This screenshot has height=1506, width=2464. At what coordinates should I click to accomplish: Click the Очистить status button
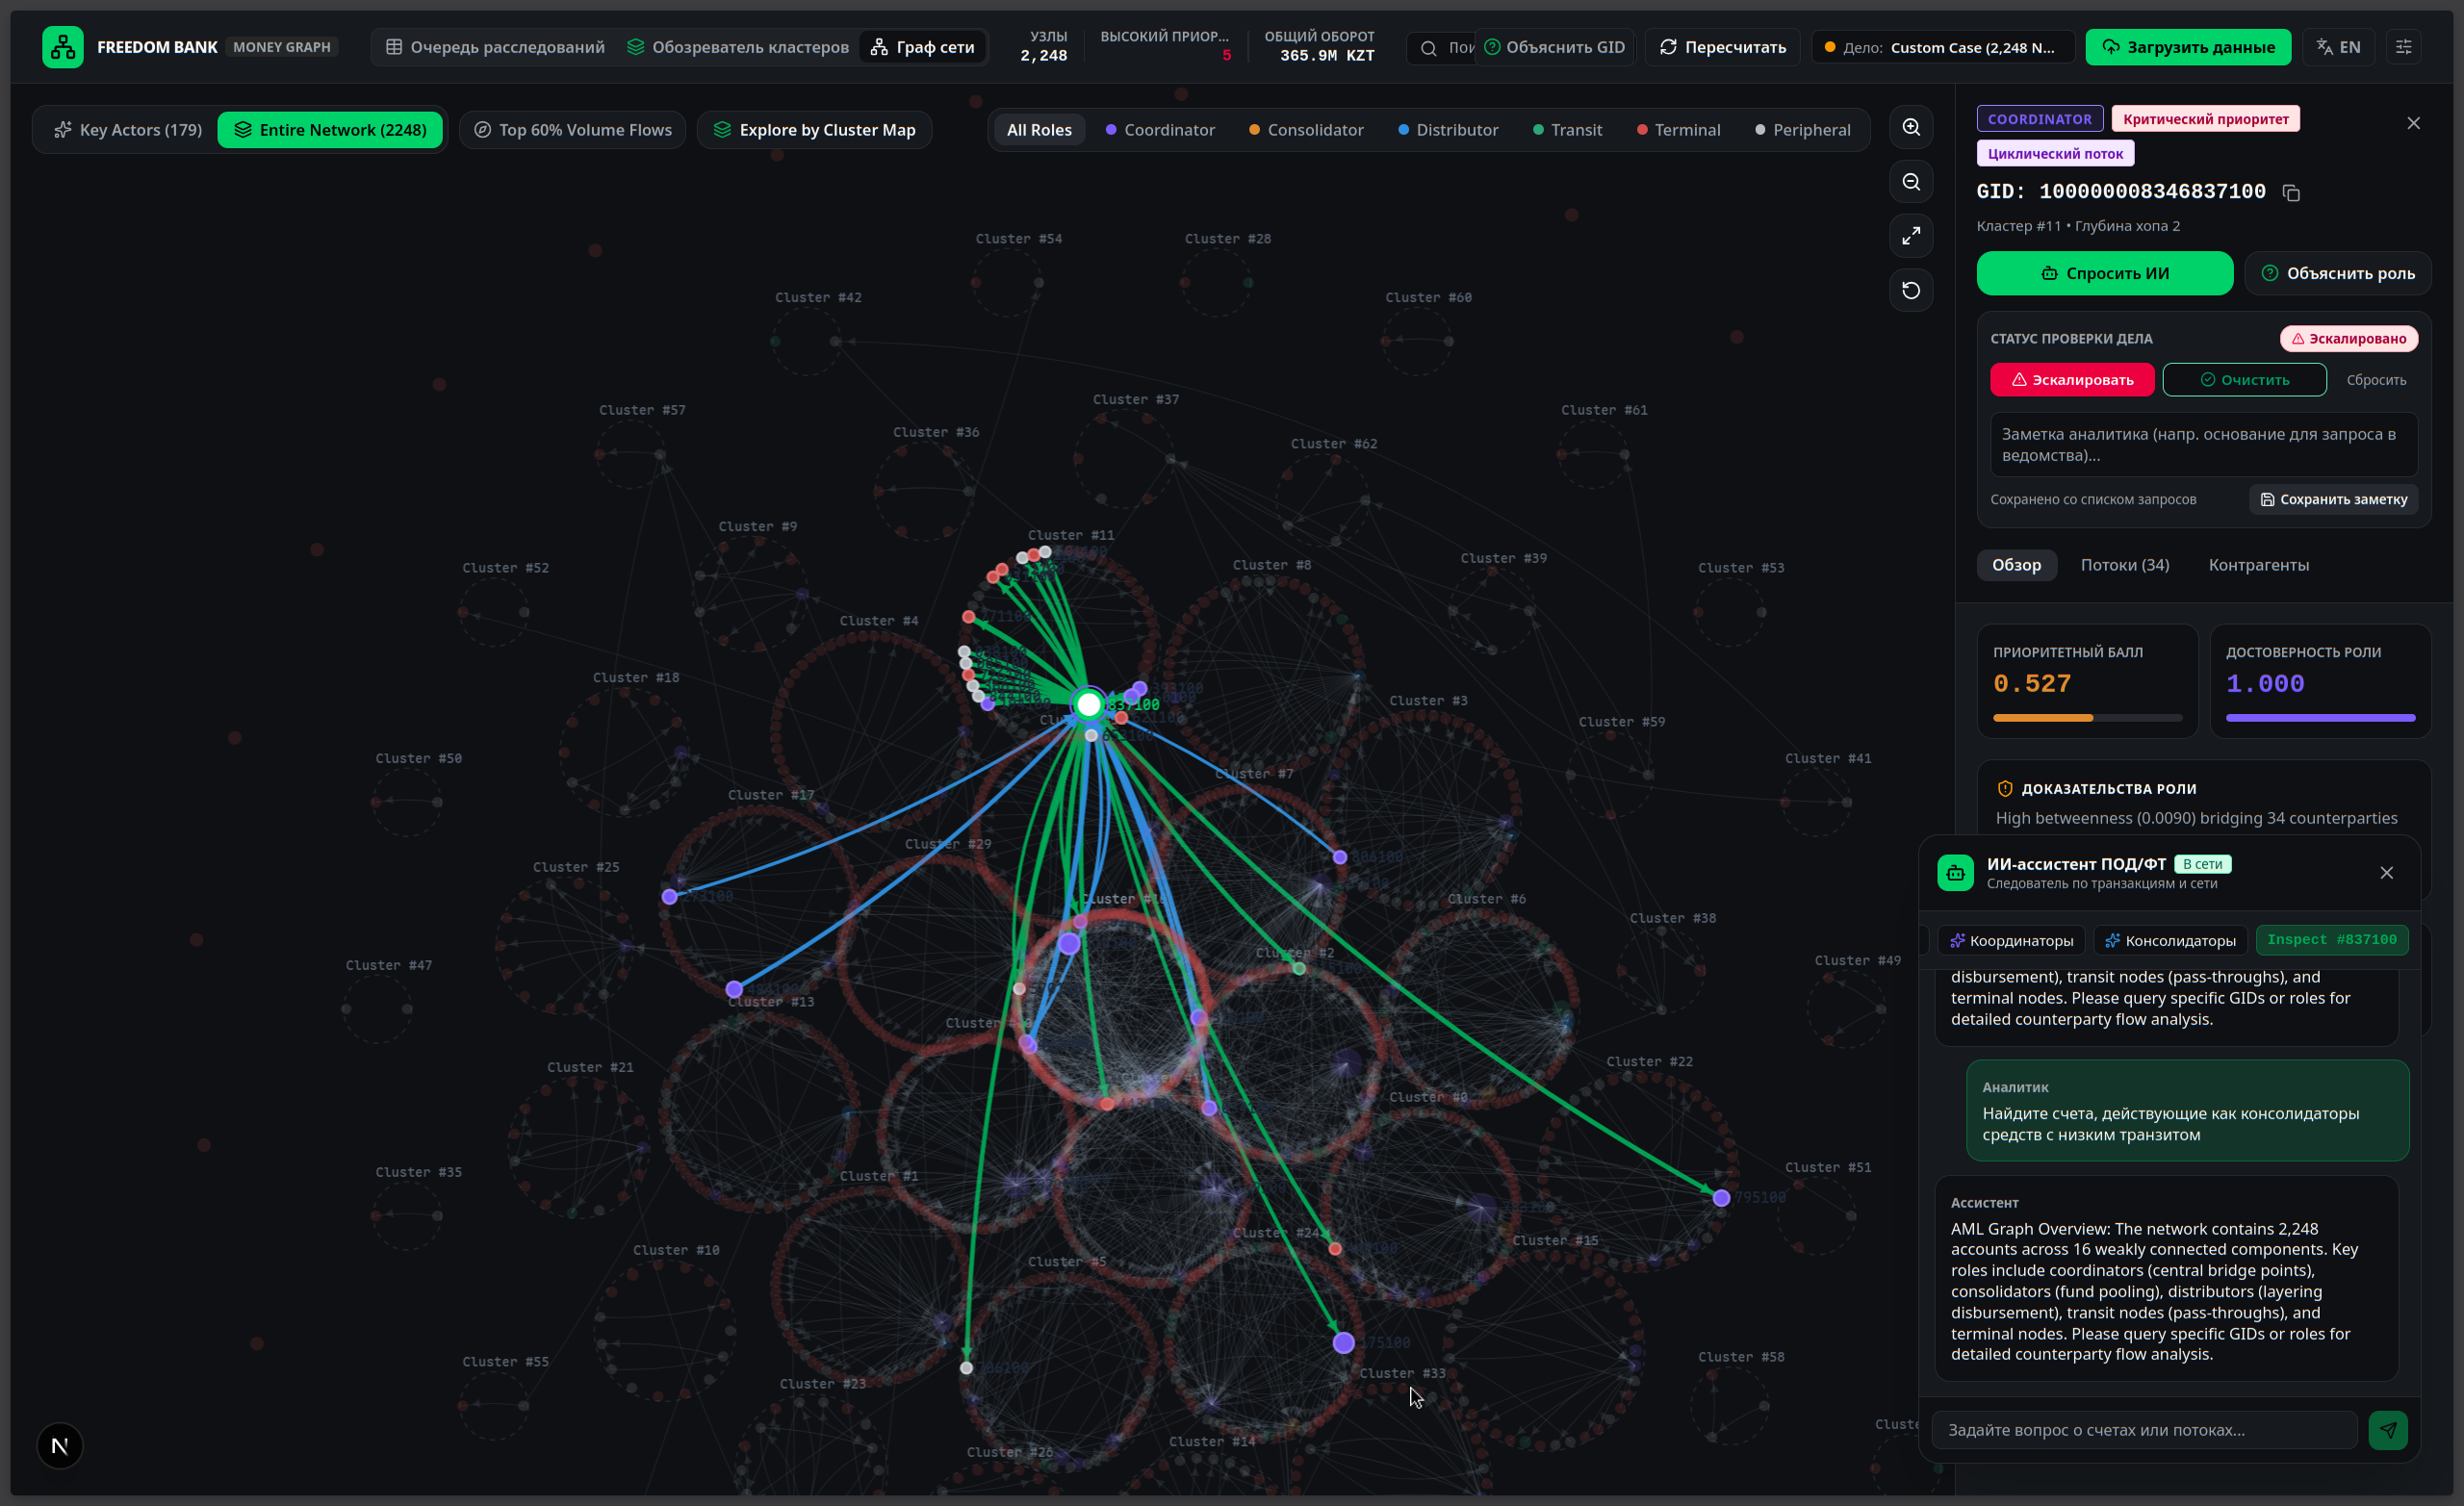(x=2244, y=380)
